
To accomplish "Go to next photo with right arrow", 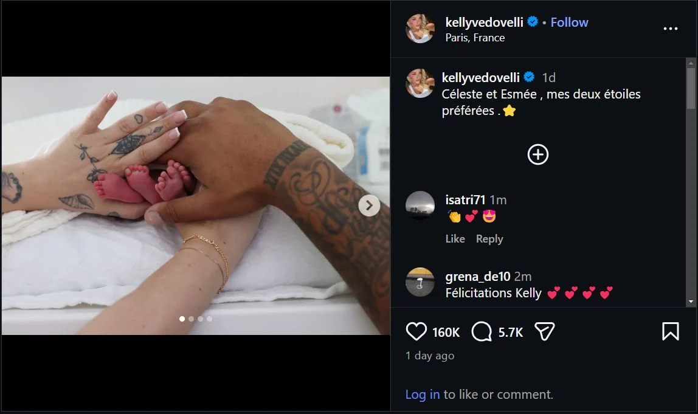I will coord(369,205).
